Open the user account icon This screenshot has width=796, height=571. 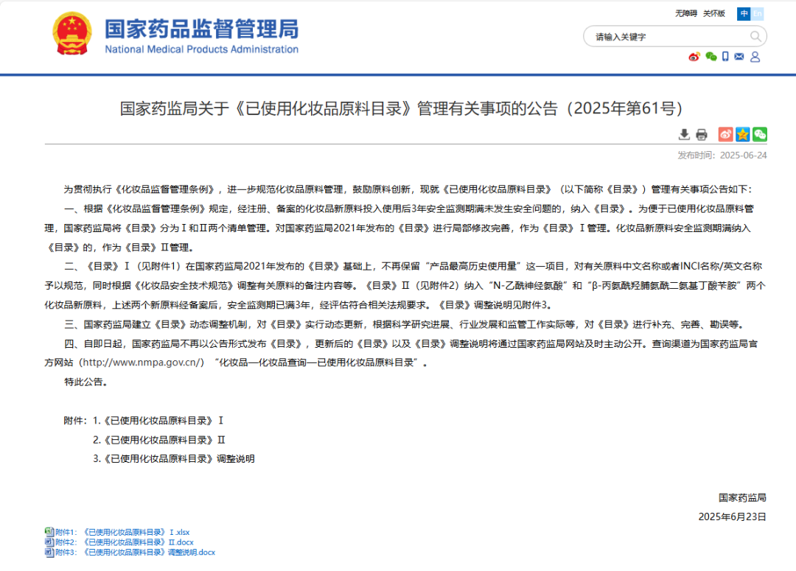coord(755,57)
